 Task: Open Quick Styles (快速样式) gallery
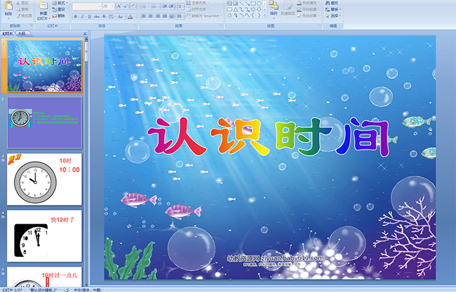(x=287, y=8)
